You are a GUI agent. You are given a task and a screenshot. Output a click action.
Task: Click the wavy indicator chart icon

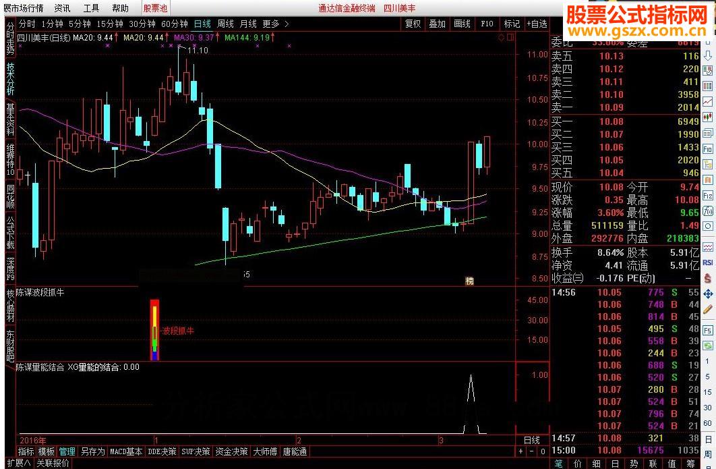[707, 247]
